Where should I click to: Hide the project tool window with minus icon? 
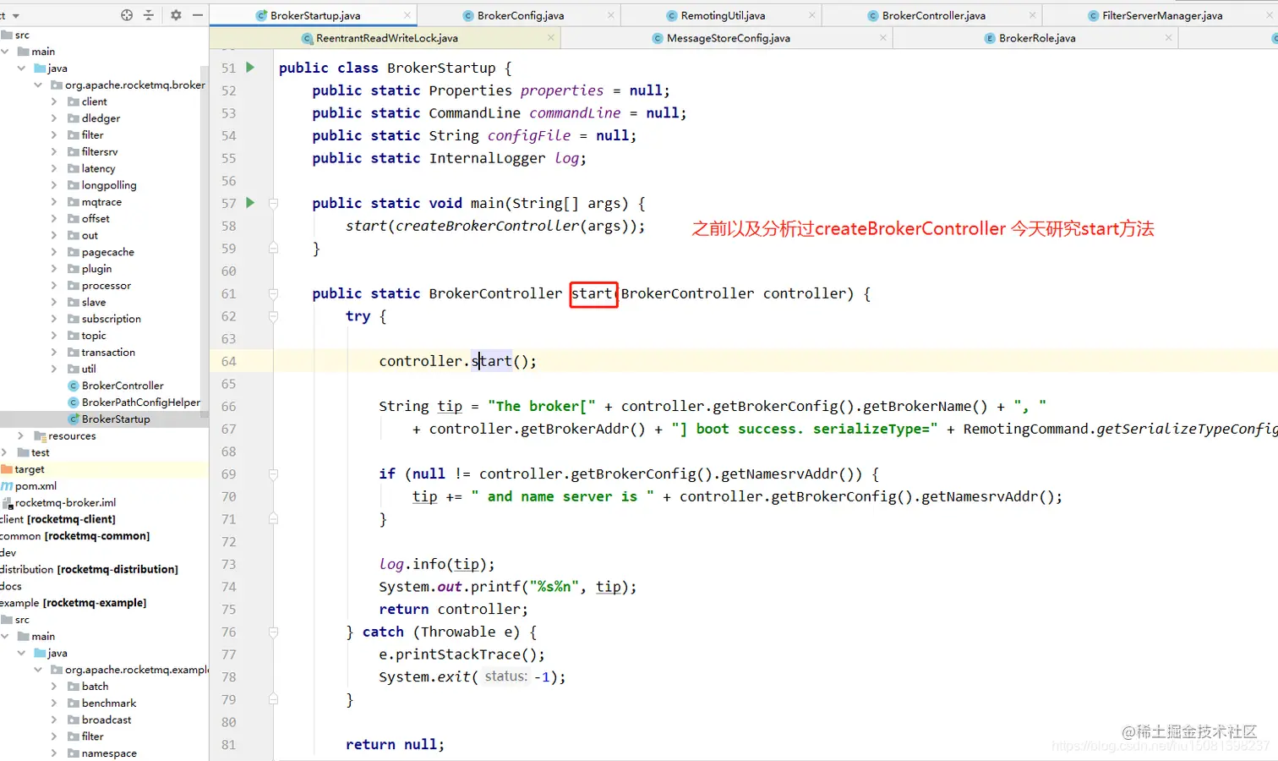(x=198, y=15)
